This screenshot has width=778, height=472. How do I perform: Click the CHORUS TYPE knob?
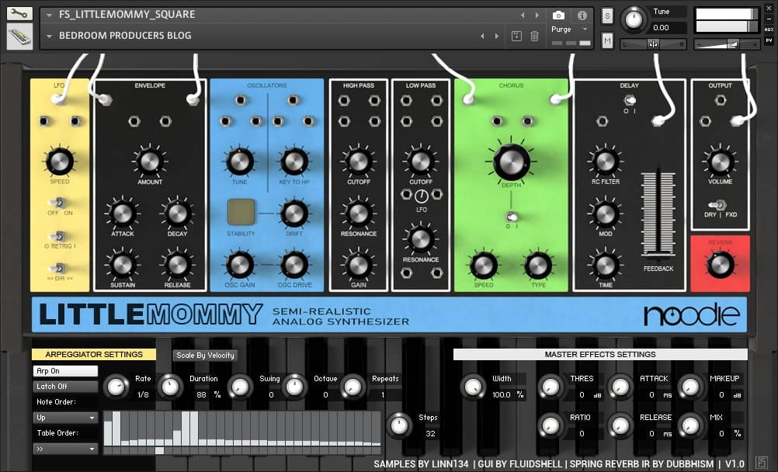[x=538, y=265]
